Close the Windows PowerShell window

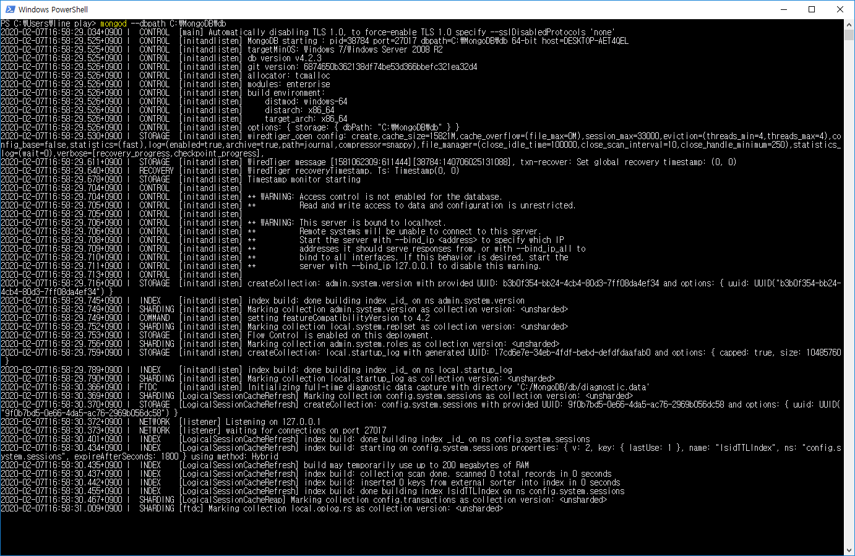(x=840, y=9)
